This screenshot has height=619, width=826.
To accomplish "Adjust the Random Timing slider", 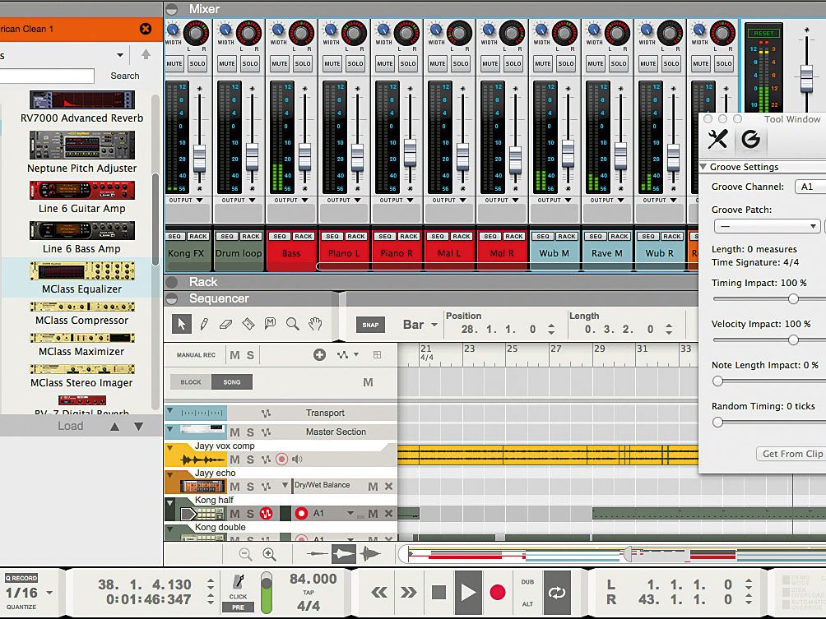I will tap(717, 423).
